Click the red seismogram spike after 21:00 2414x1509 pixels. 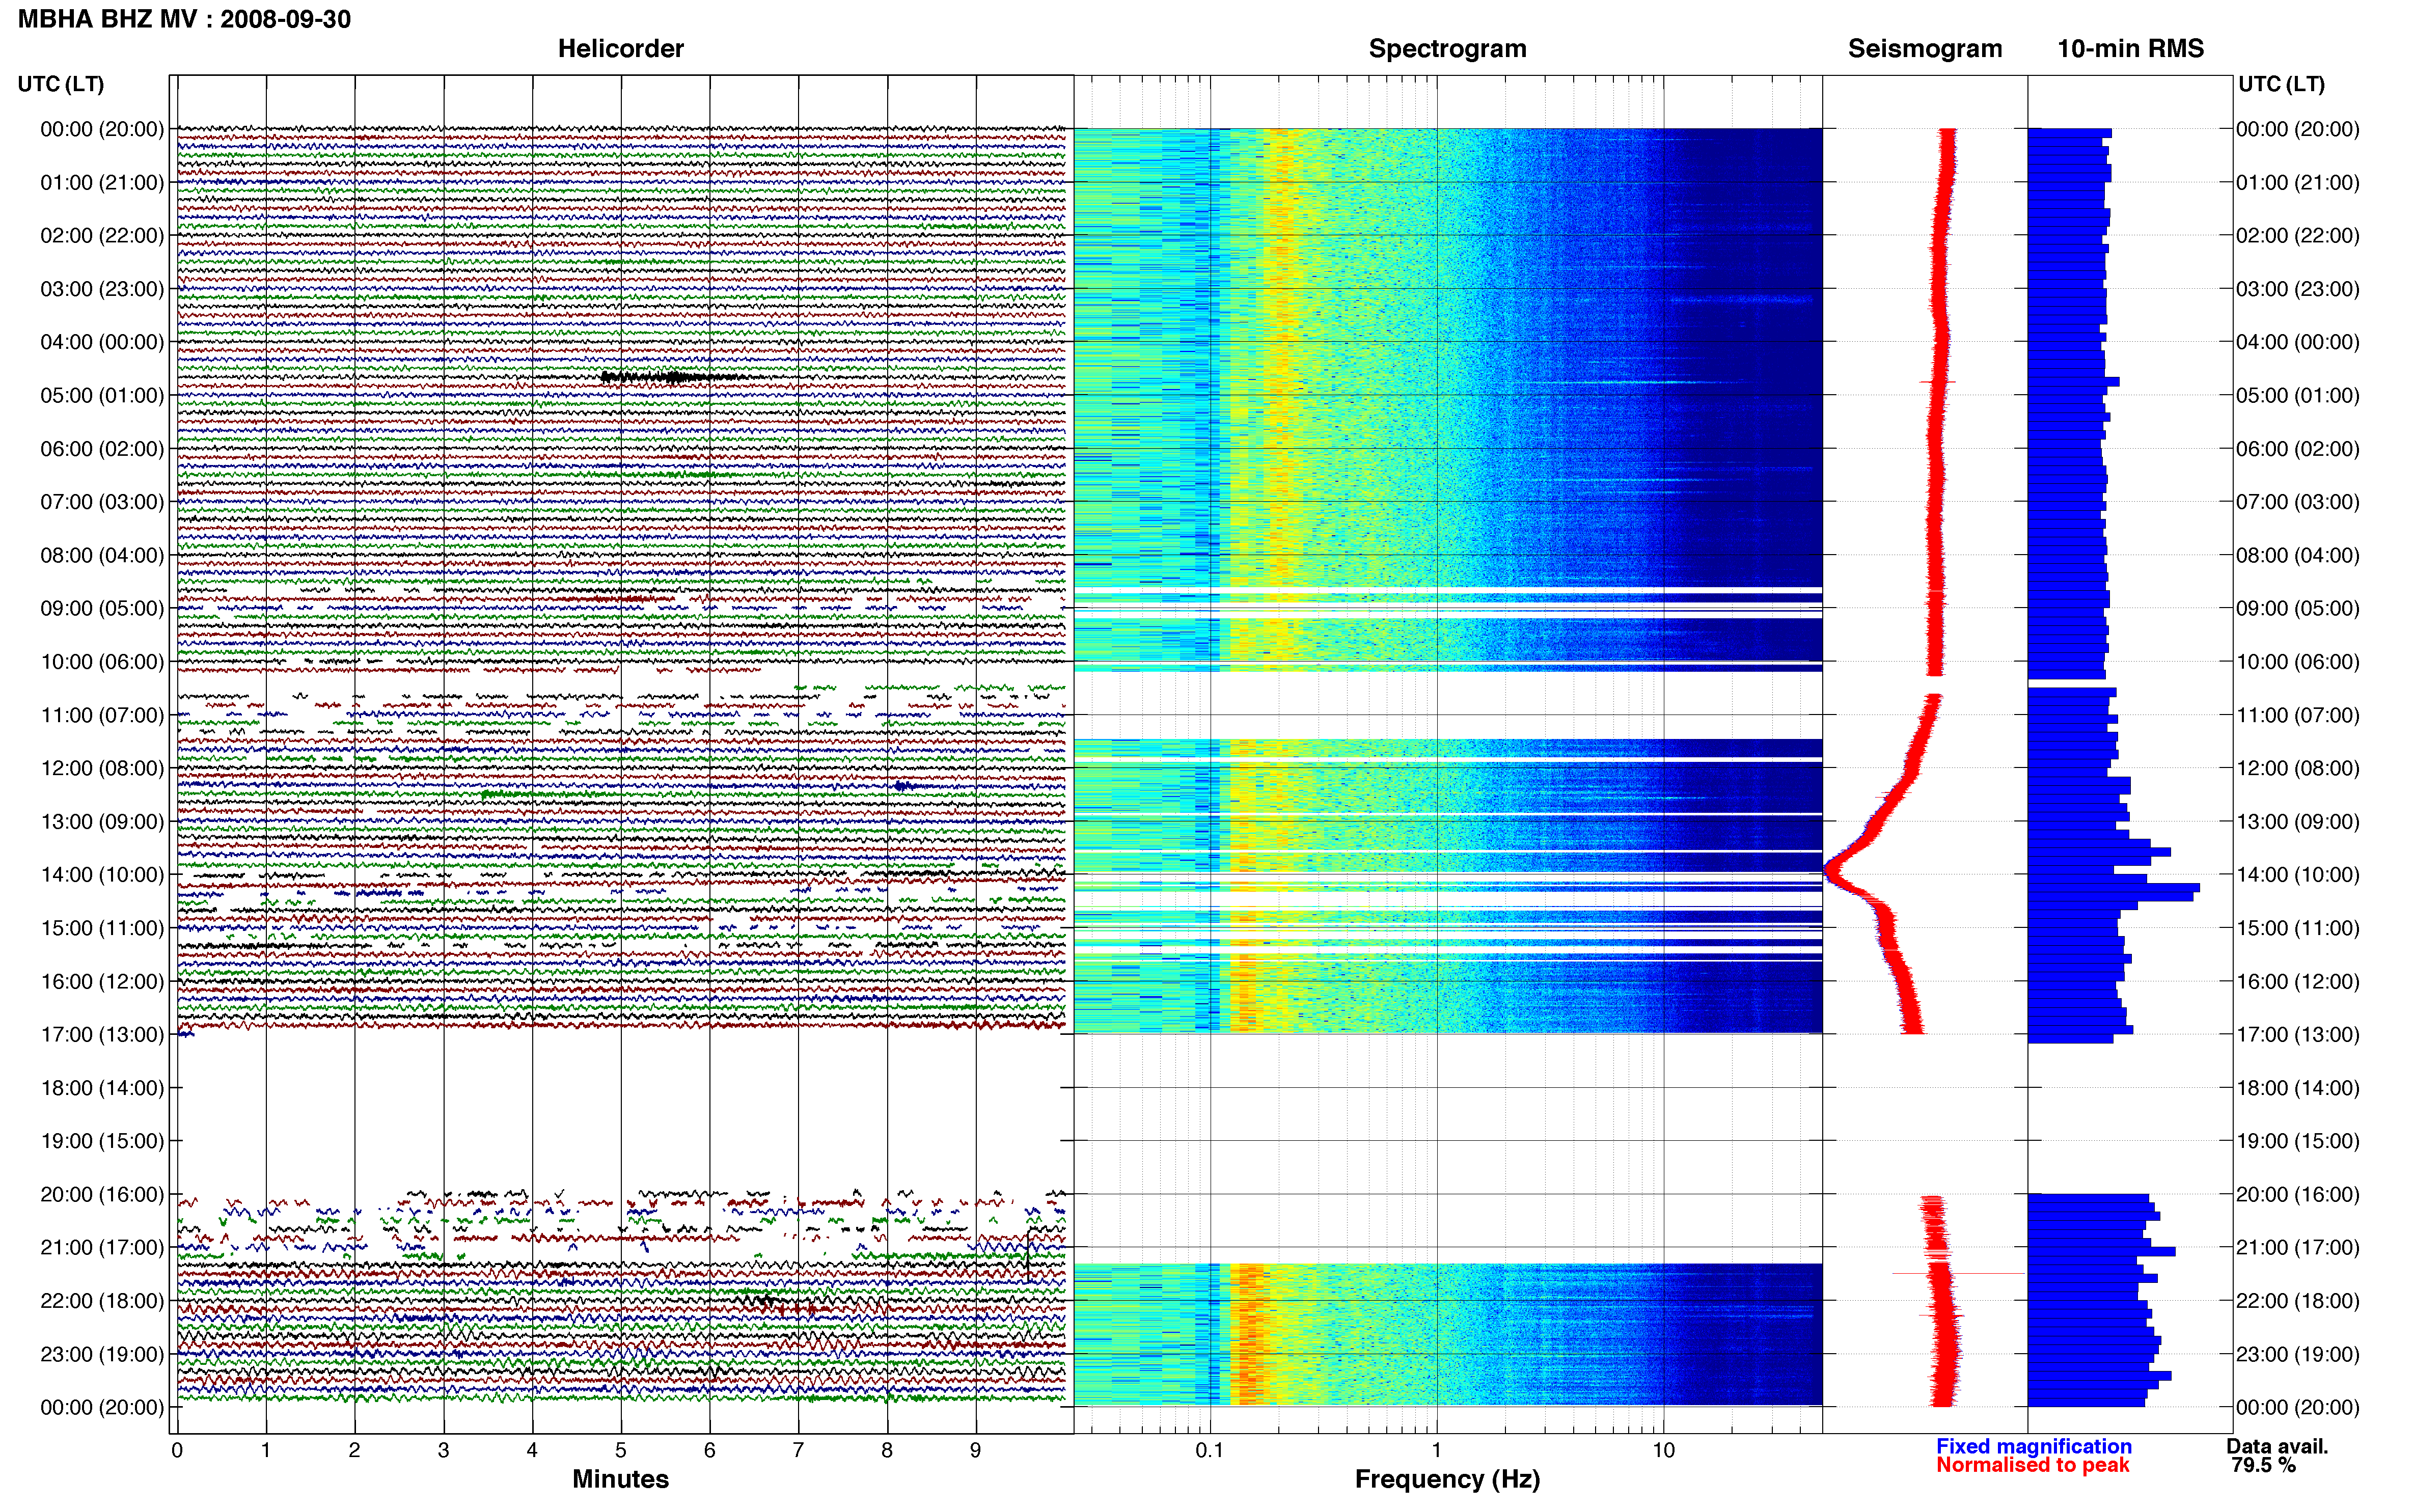coord(1958,1274)
